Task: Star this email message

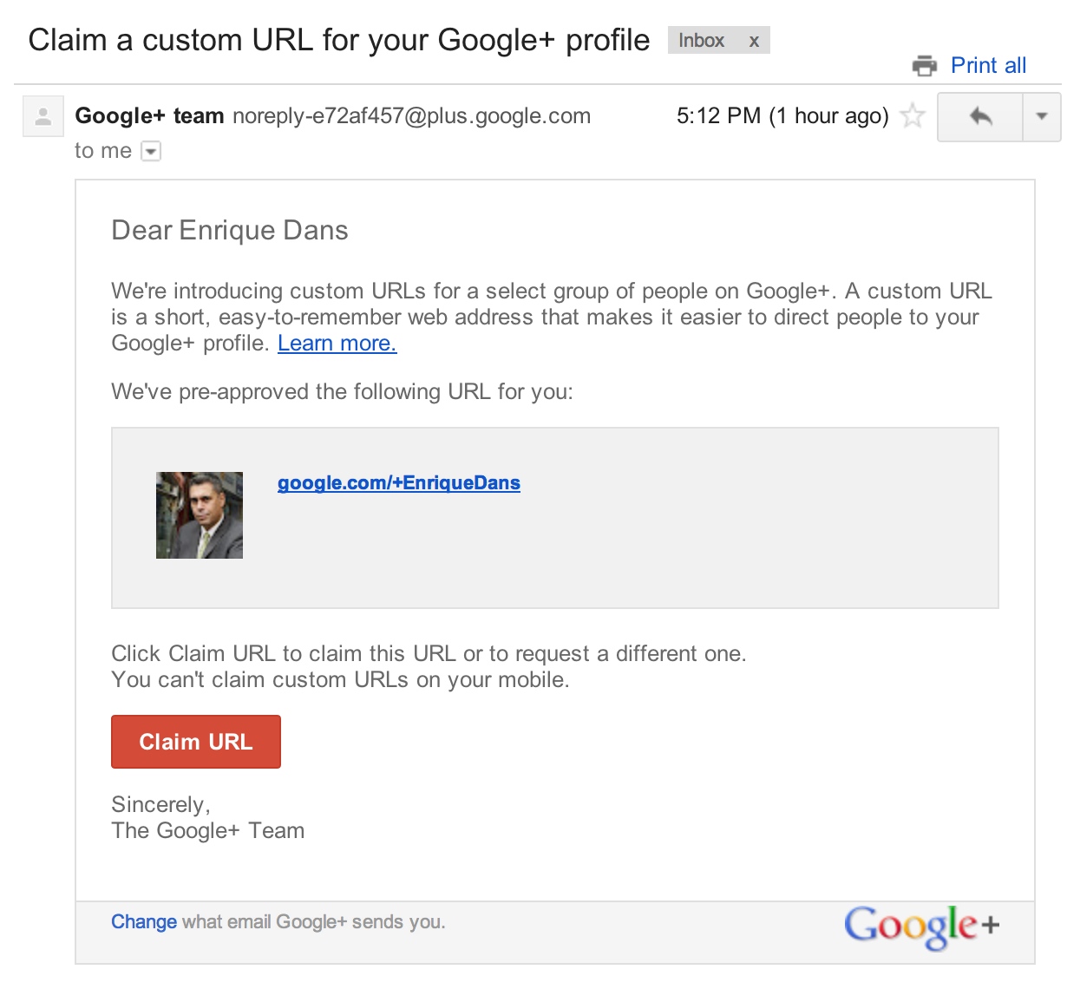Action: pos(912,115)
